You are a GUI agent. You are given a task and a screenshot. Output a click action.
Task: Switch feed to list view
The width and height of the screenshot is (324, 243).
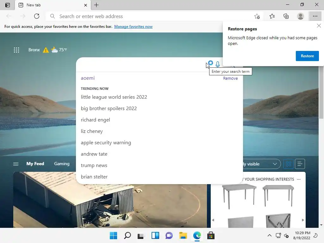(300, 164)
